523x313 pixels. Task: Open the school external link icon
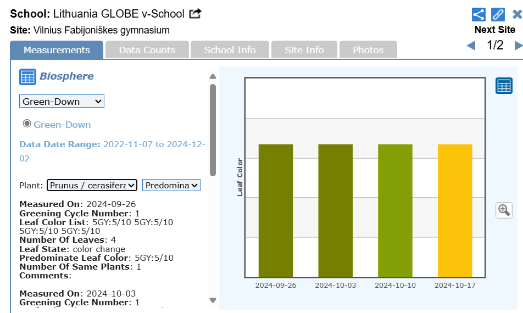point(195,14)
